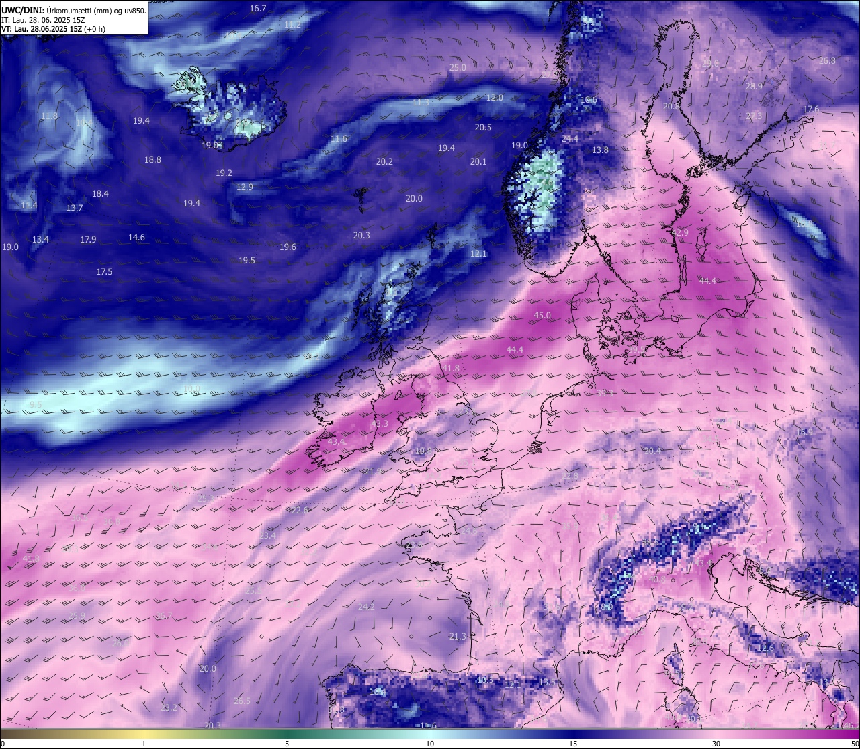Click the 19.6 value west of Scotland
860x749 pixels.
(x=288, y=247)
